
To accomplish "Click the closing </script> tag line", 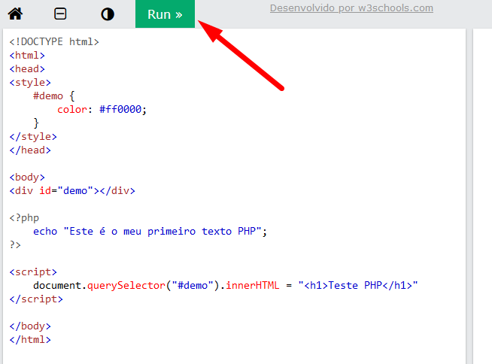I will coord(36,299).
